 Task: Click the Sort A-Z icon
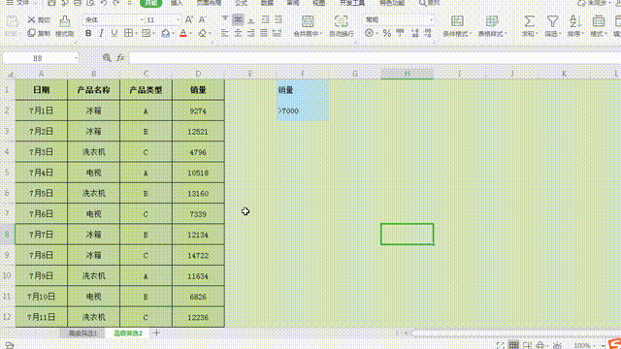click(x=575, y=21)
